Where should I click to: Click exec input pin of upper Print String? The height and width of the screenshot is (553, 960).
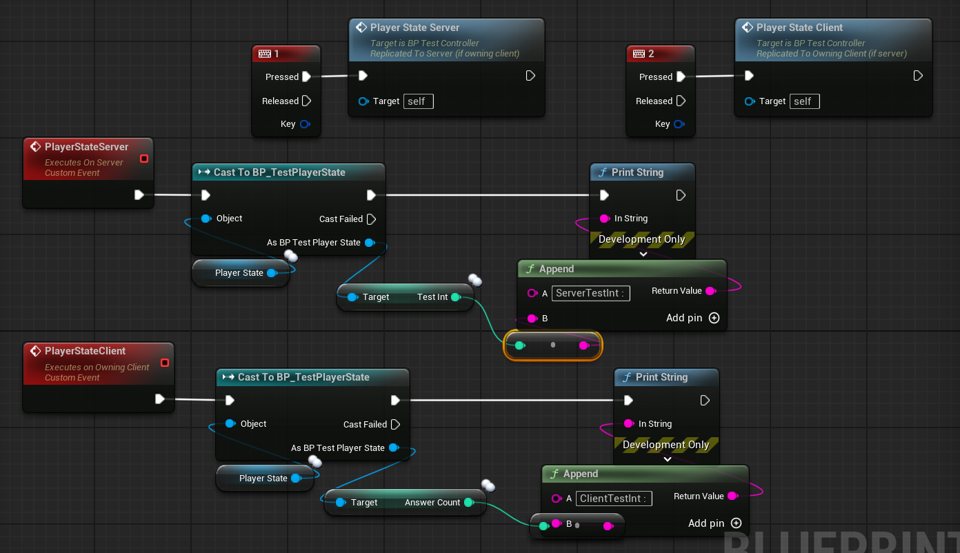tap(605, 195)
